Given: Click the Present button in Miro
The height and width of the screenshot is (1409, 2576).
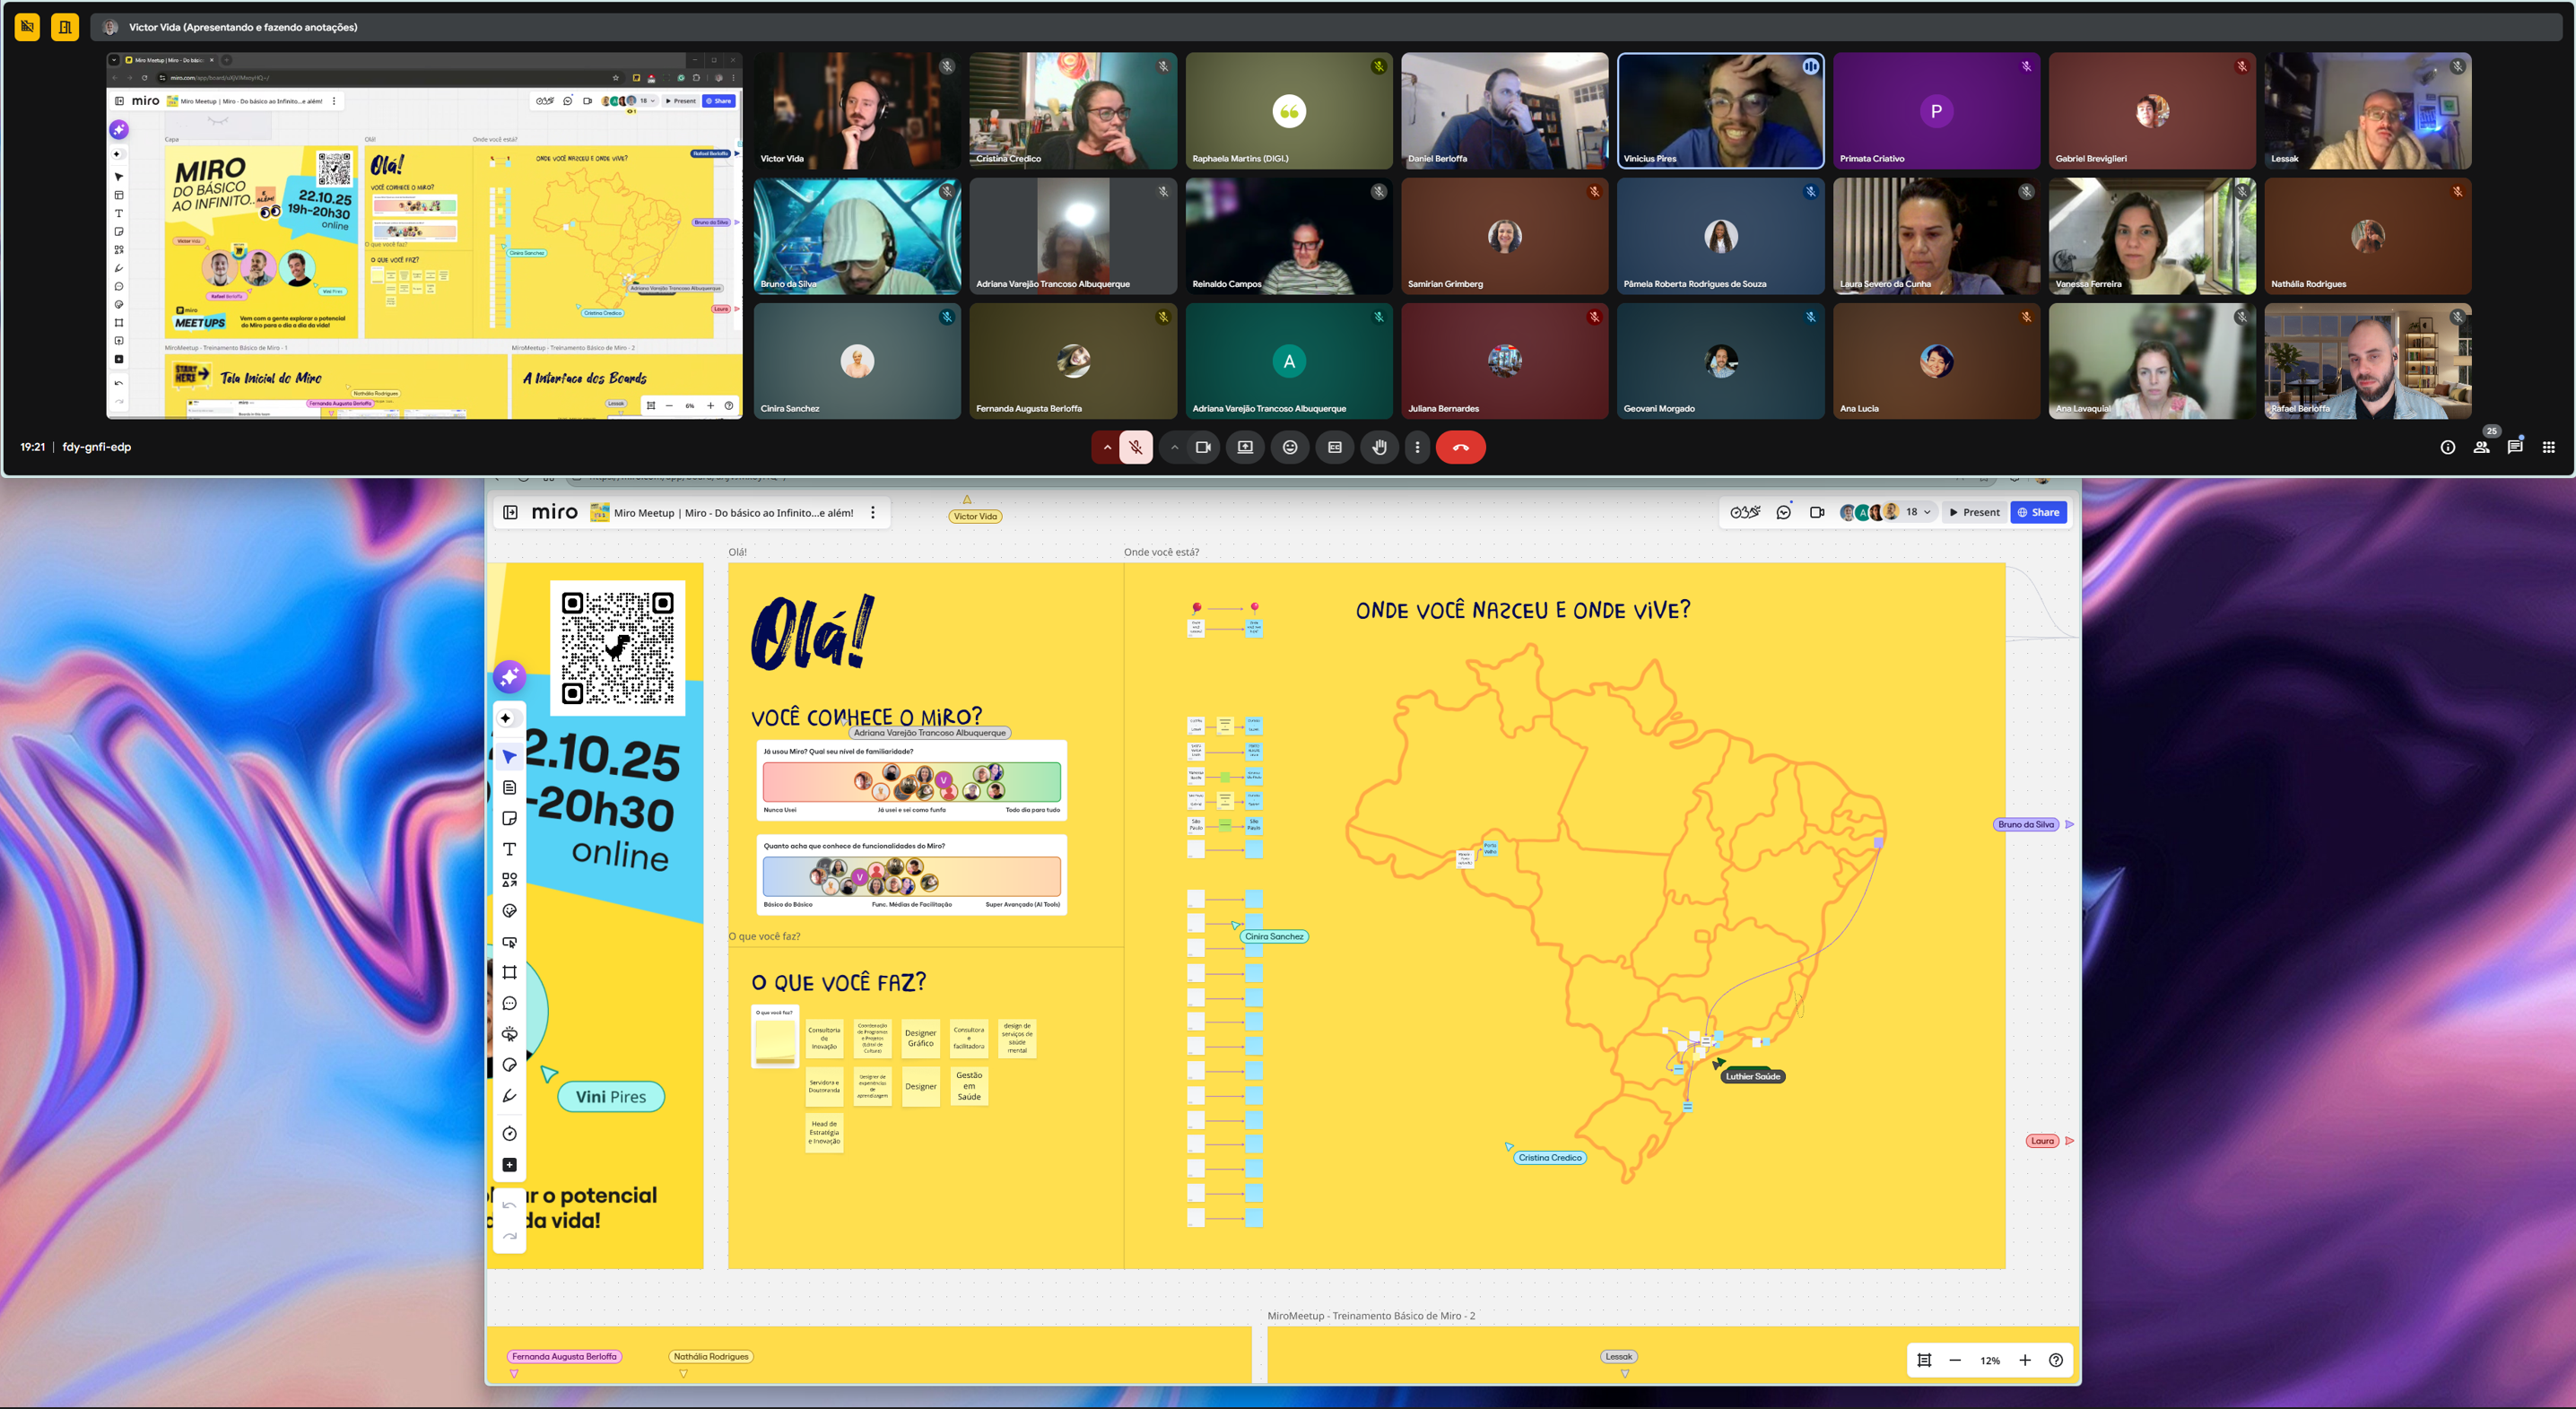Looking at the screenshot, I should tap(1975, 512).
